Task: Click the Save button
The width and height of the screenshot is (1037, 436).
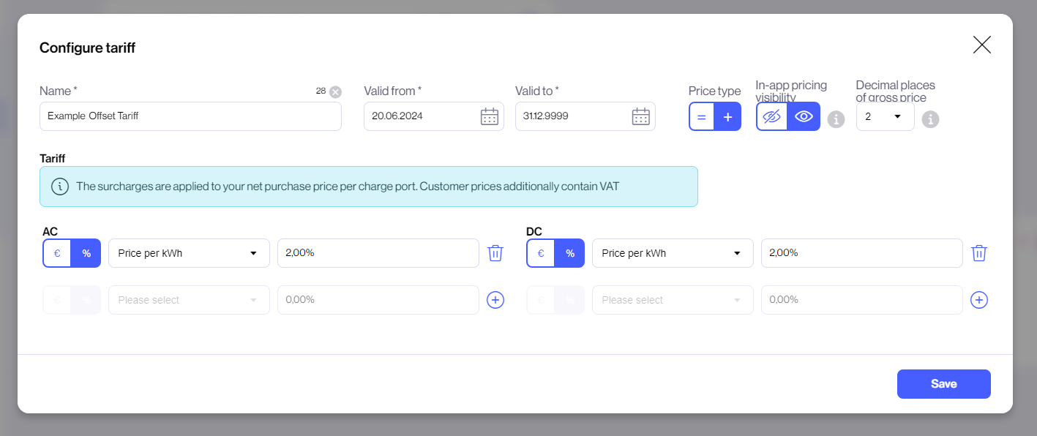Action: pyautogui.click(x=943, y=384)
